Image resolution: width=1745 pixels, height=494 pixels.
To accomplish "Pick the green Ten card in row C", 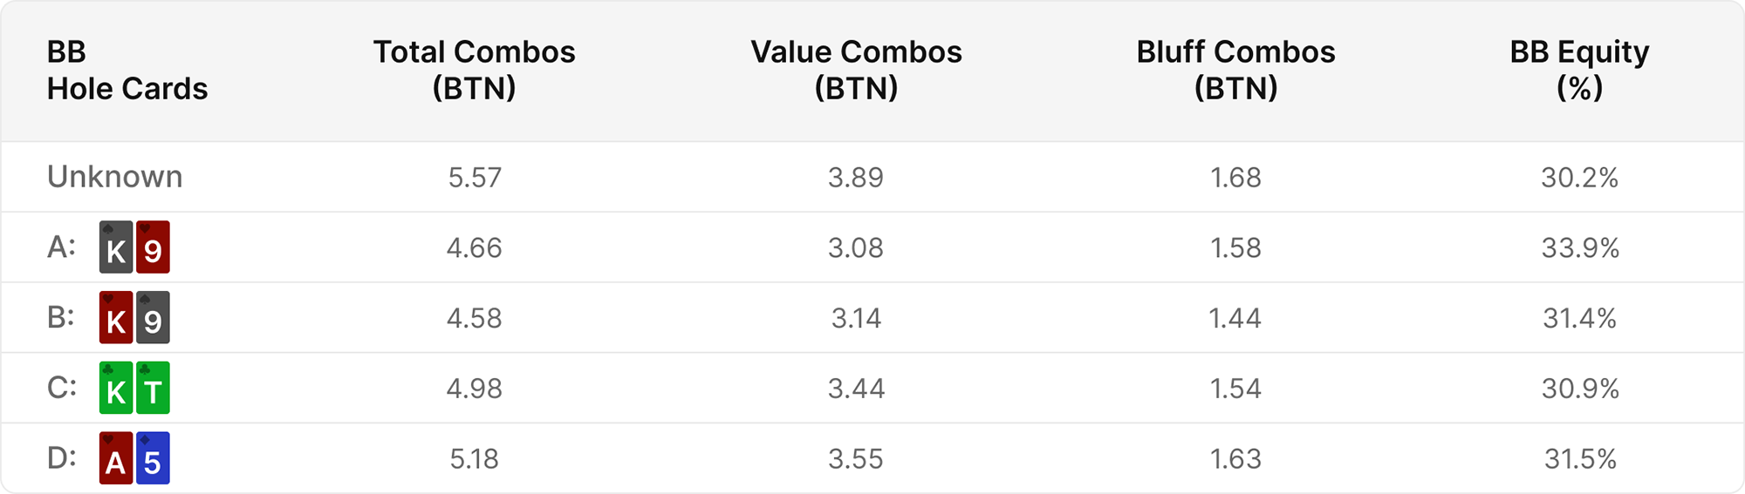I will pos(153,389).
